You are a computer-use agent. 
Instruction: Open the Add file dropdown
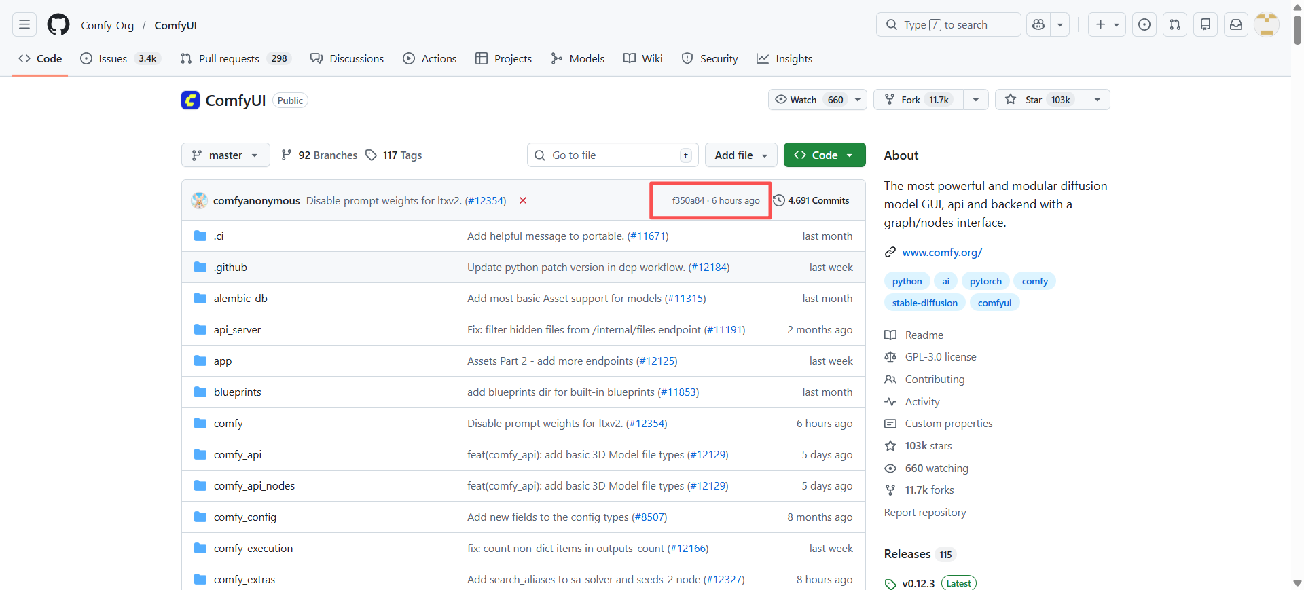coord(741,155)
